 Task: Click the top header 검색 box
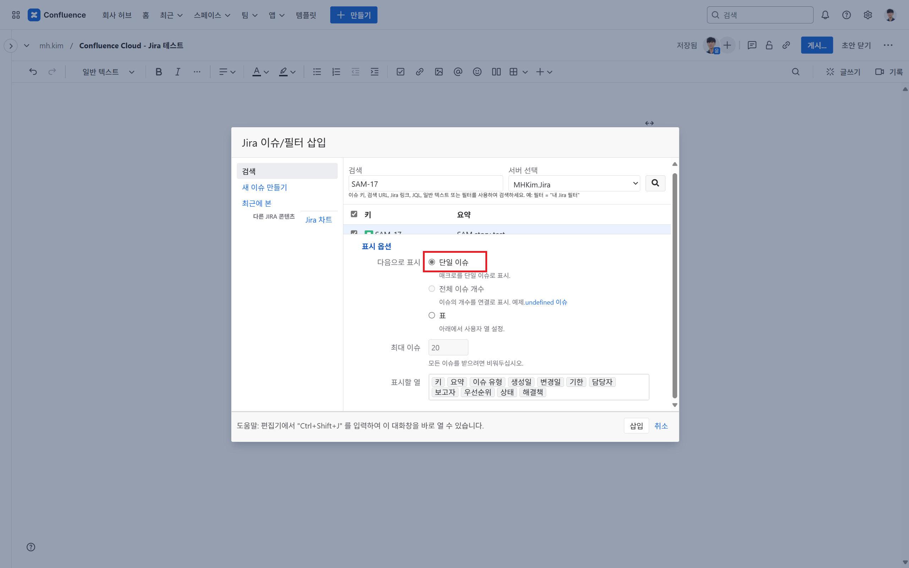(760, 15)
